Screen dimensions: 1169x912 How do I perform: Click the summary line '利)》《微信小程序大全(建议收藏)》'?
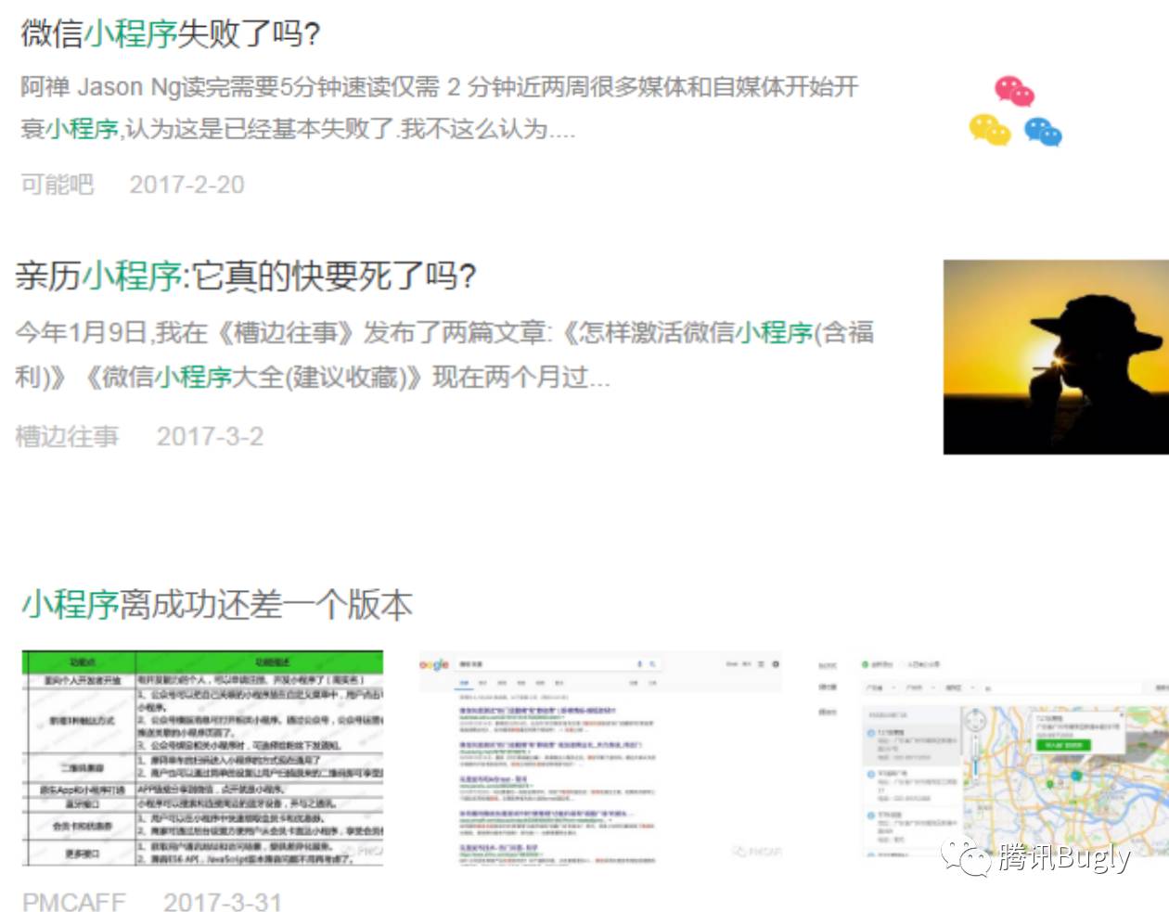pyautogui.click(x=312, y=378)
